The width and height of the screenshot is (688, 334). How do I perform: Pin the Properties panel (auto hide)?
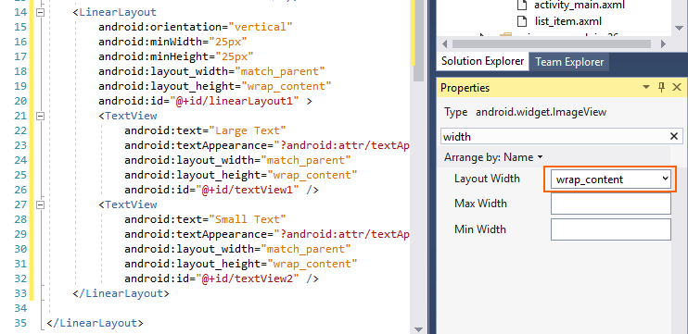click(x=662, y=87)
